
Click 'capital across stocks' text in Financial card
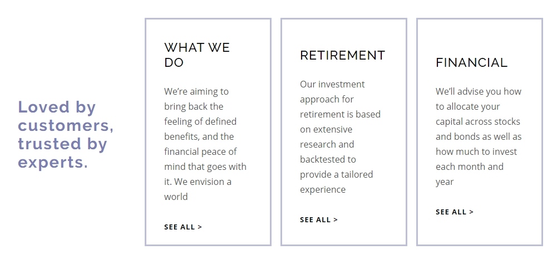click(x=478, y=121)
